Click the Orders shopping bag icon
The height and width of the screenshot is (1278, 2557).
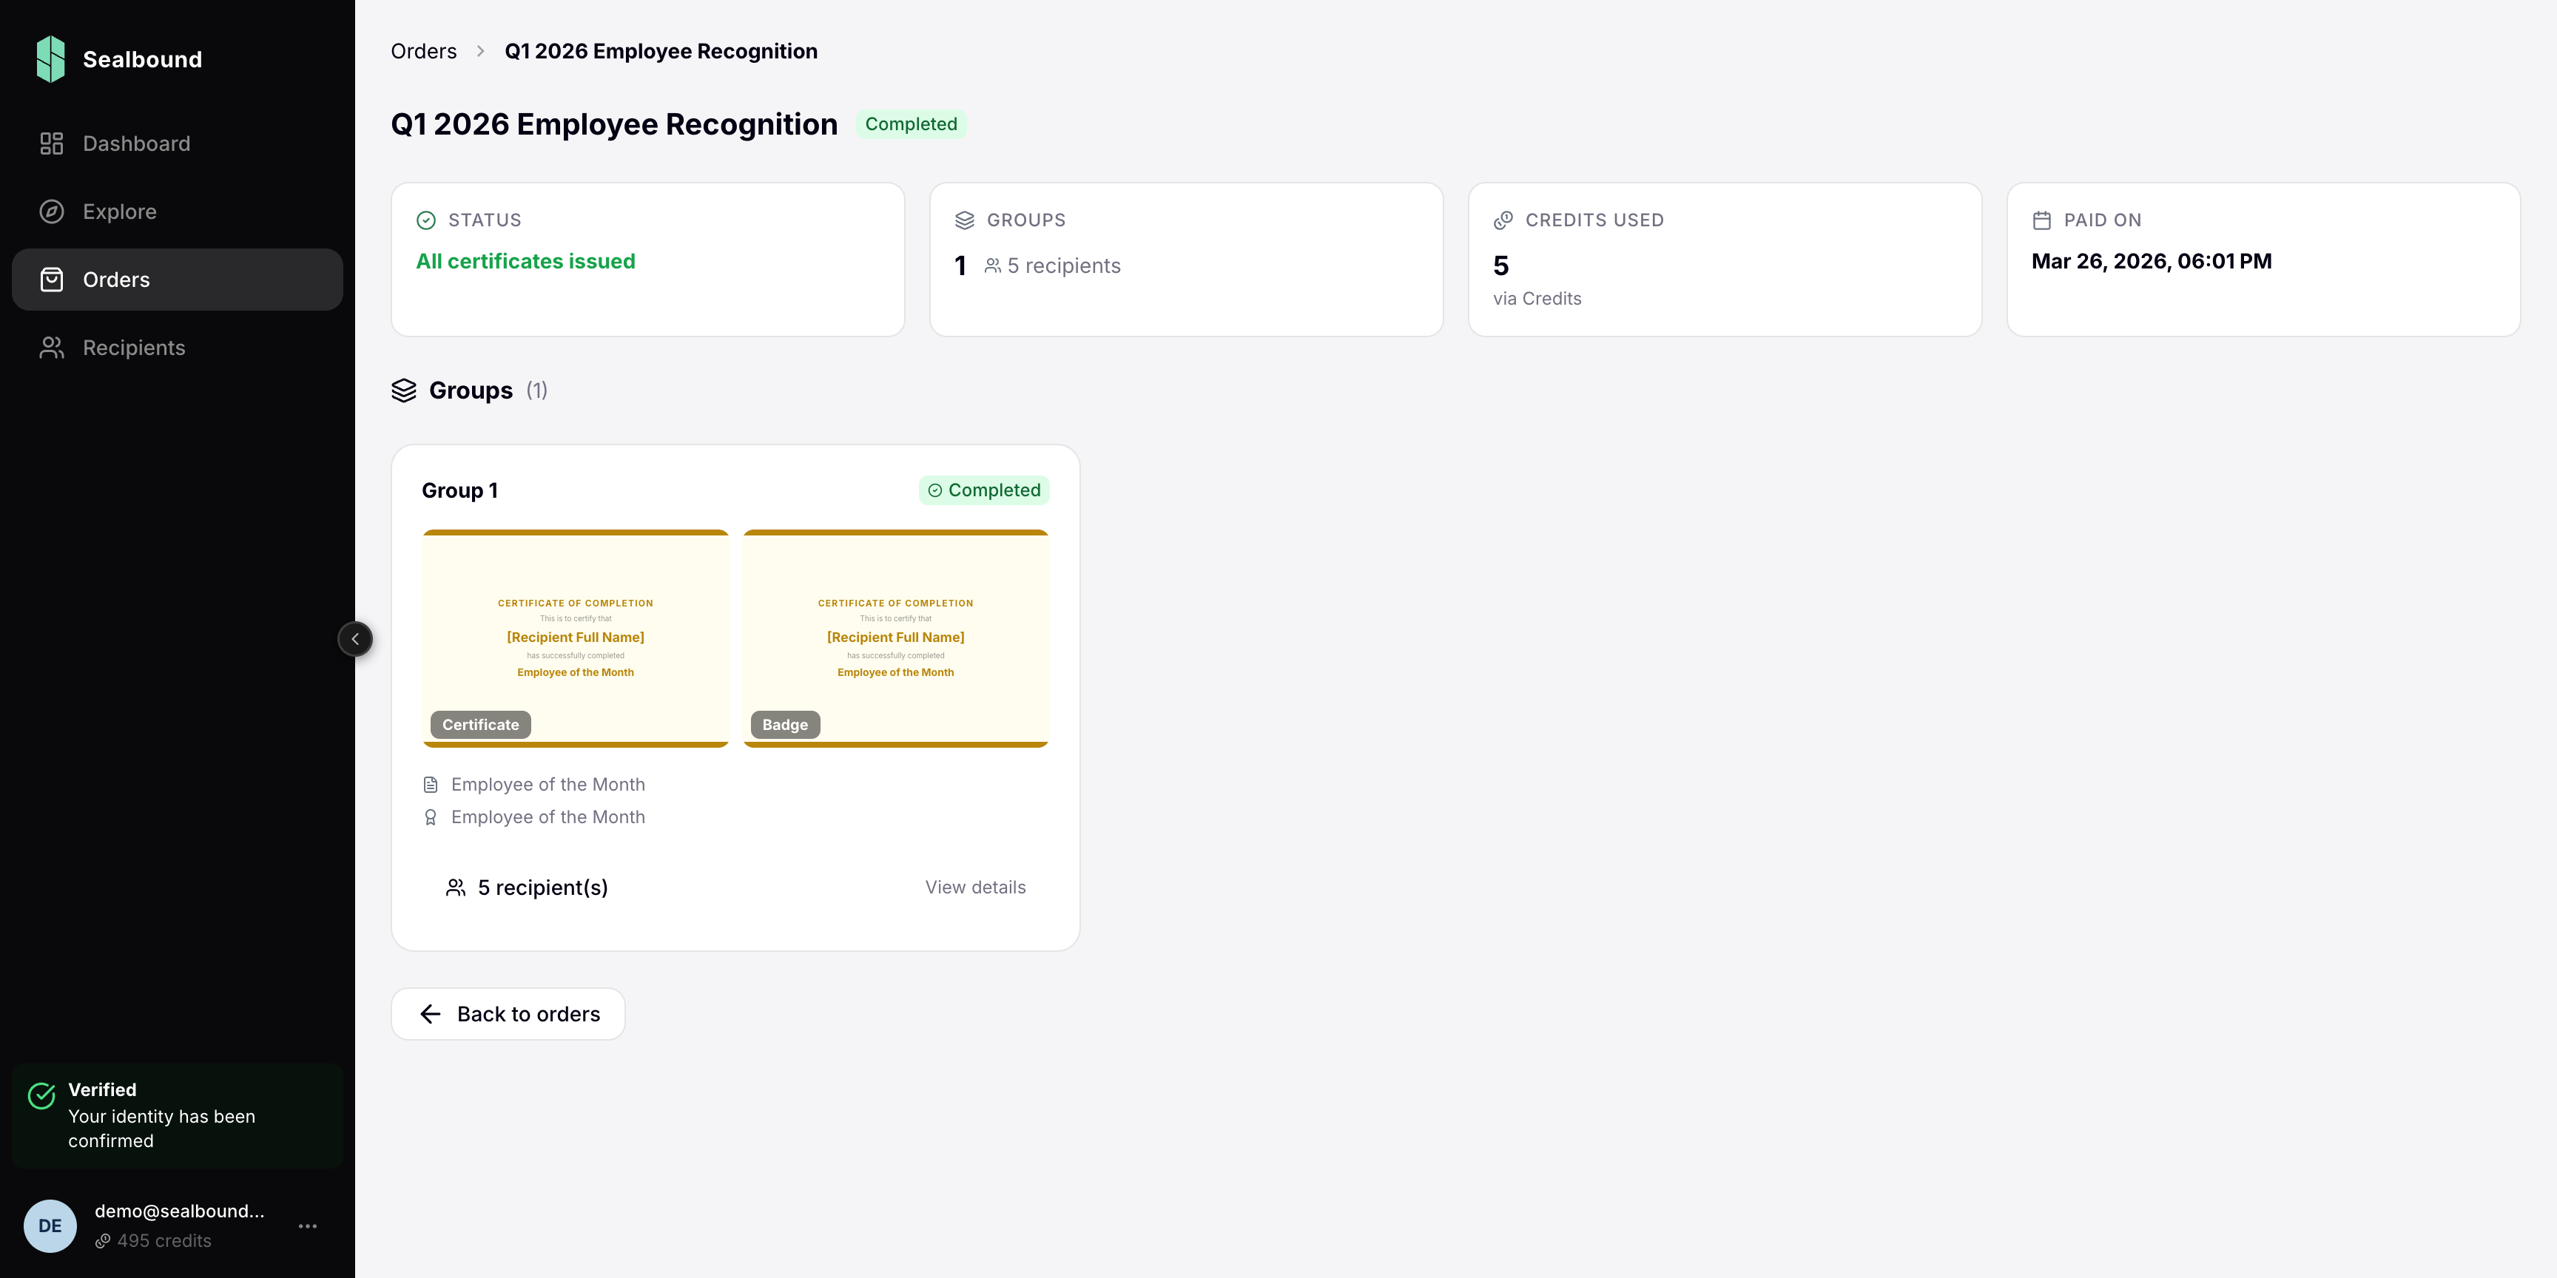click(52, 280)
